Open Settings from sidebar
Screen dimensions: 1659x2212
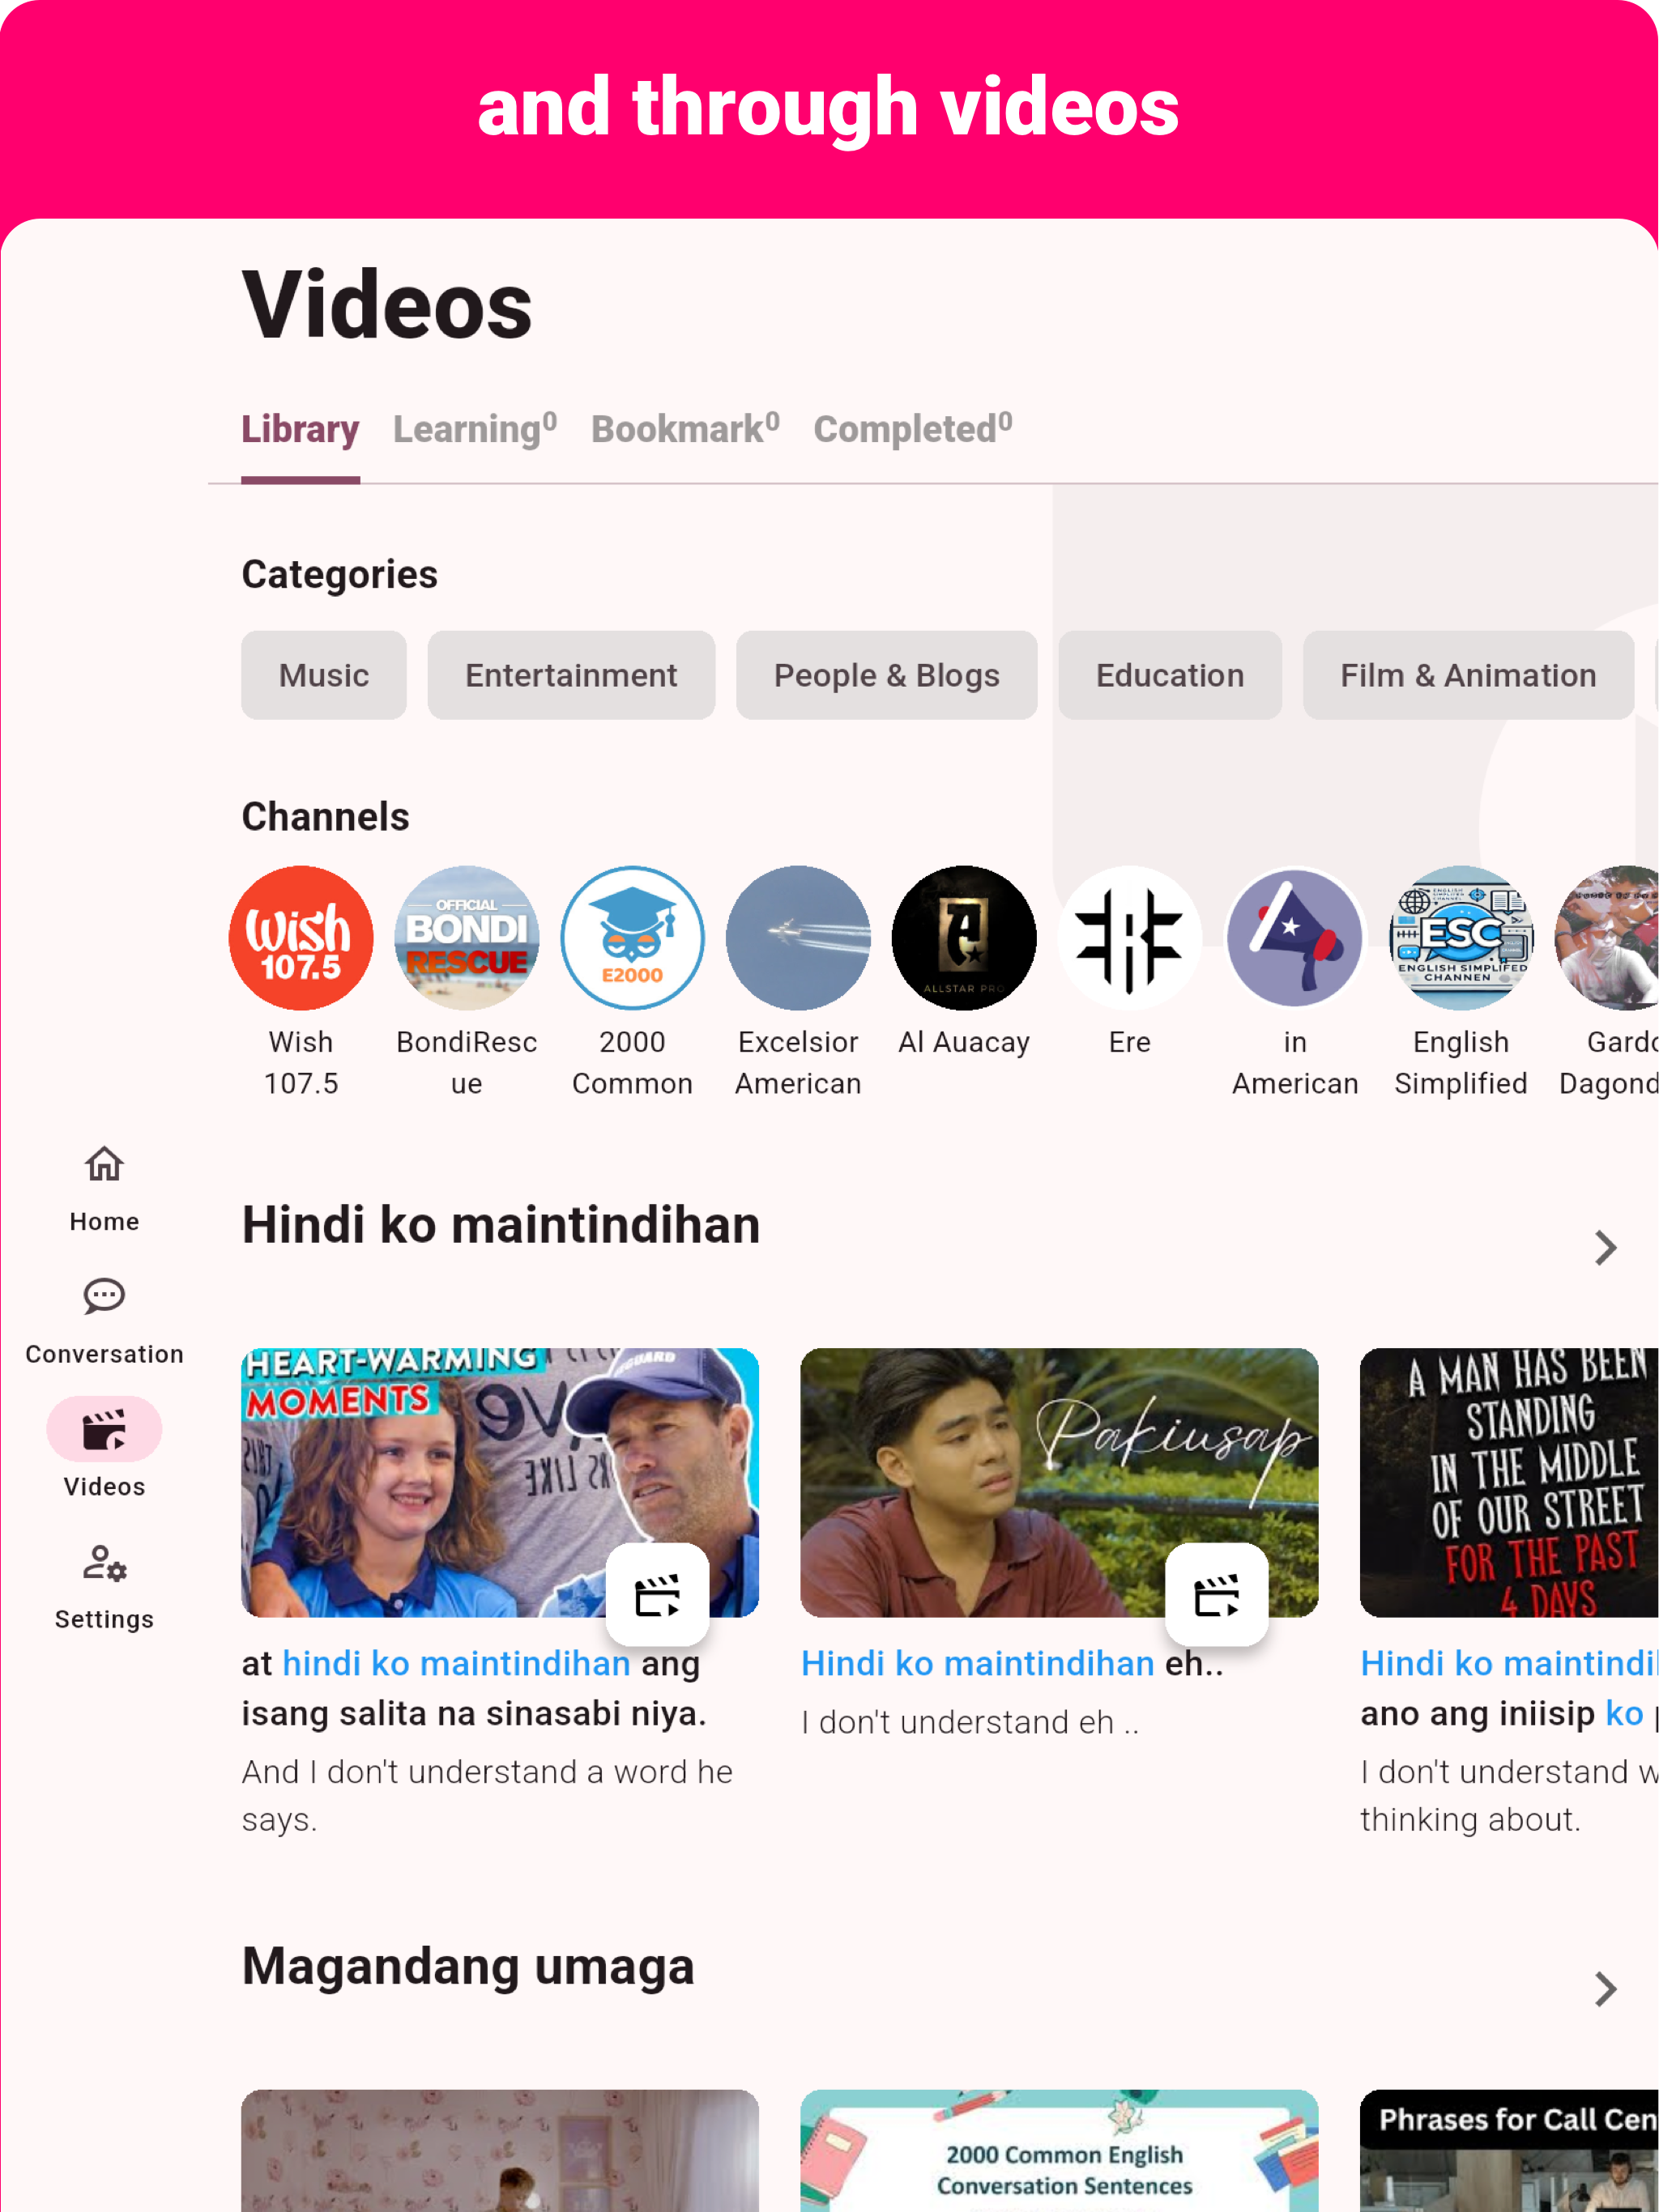click(x=104, y=1586)
